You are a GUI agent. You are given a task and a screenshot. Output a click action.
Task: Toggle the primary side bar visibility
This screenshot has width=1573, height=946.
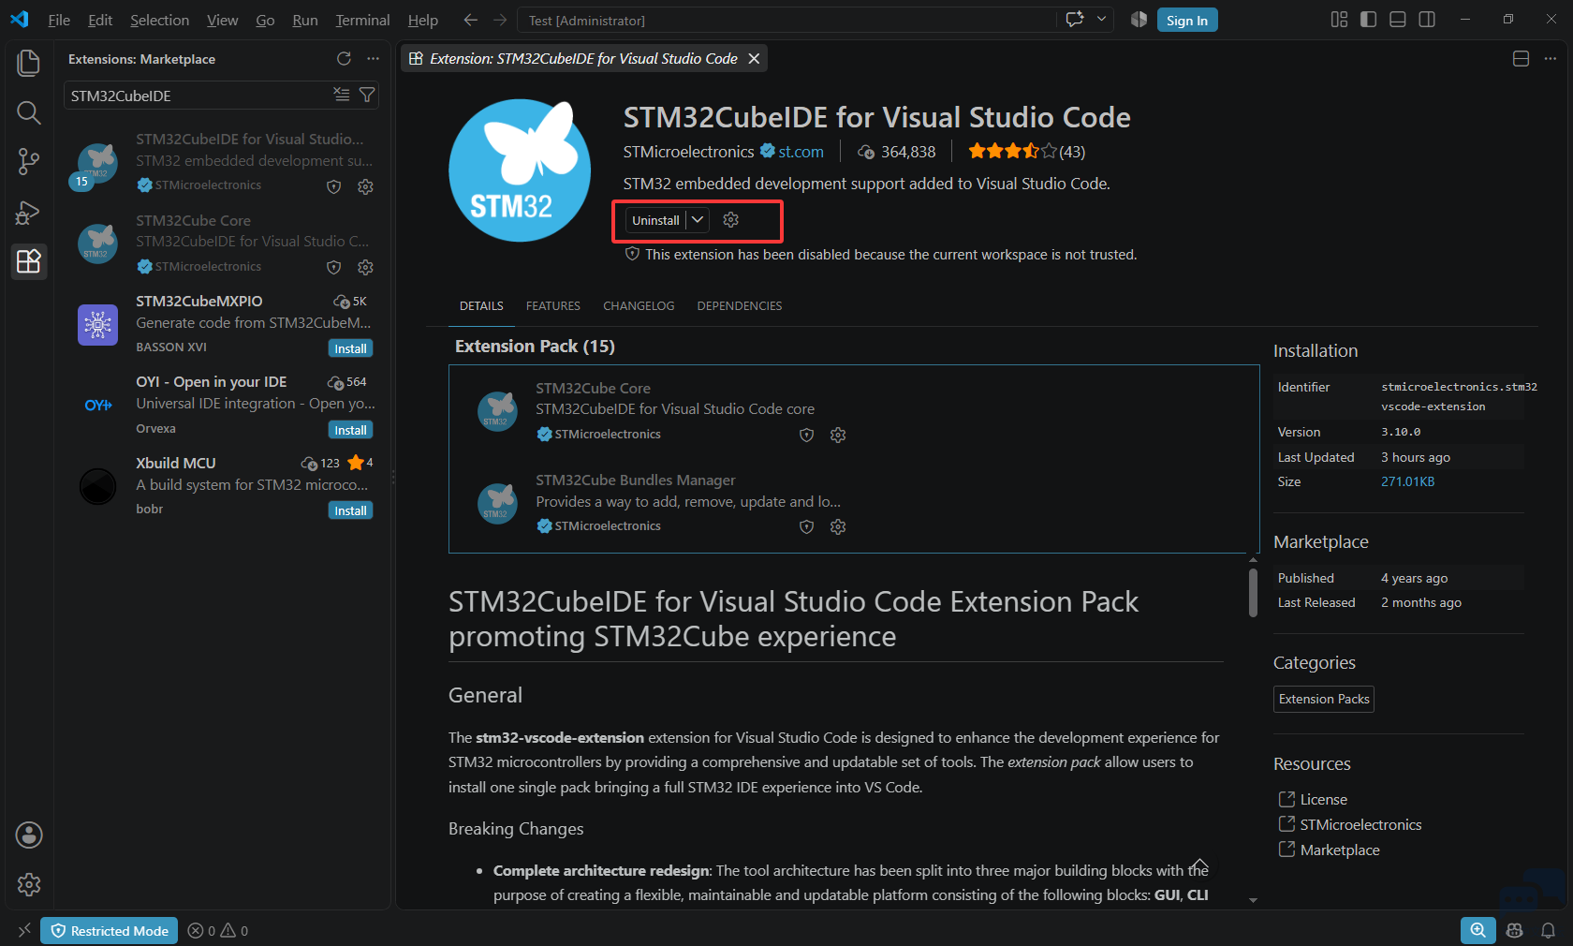[1368, 20]
